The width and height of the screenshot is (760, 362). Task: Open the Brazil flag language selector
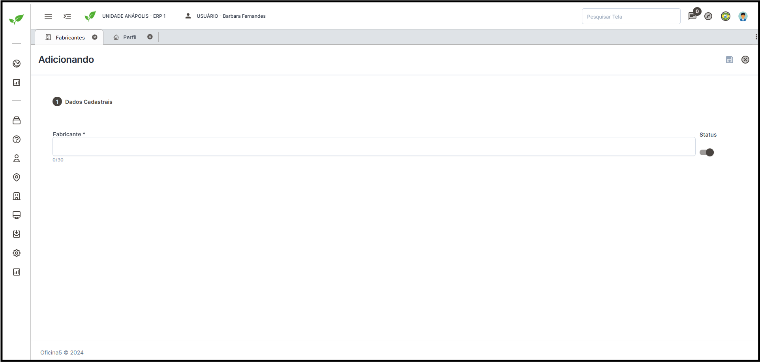(x=725, y=16)
